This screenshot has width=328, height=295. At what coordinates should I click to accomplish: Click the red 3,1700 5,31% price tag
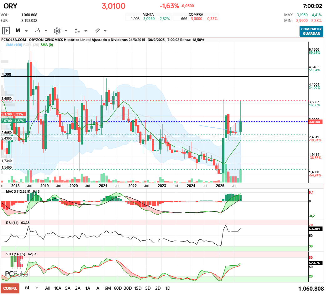(x=13, y=114)
